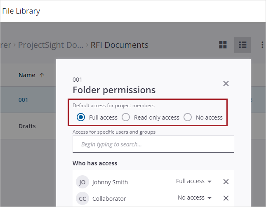Open the more options kebab menu
The width and height of the screenshot is (266, 207).
[262, 45]
